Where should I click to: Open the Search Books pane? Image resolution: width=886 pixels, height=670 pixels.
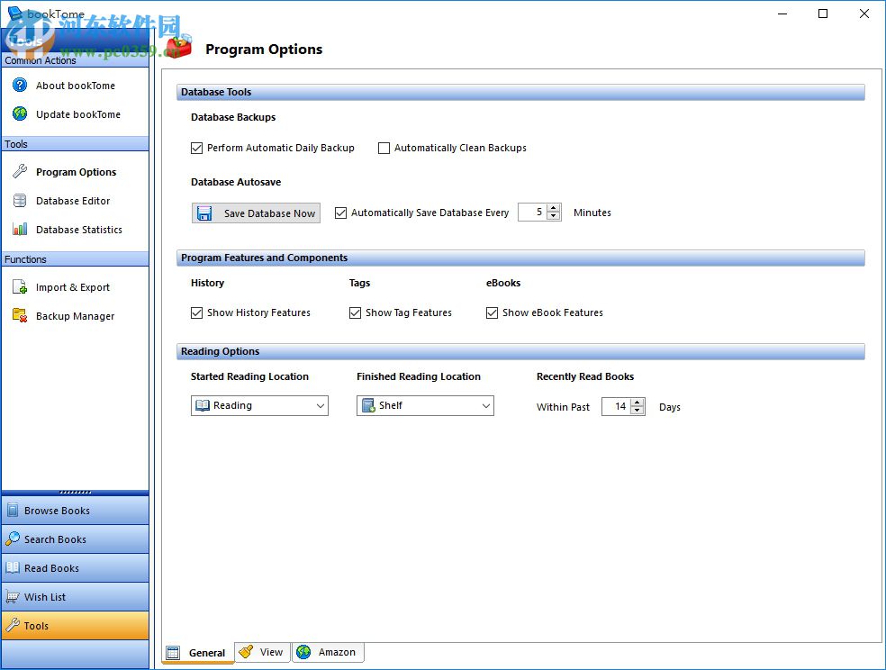tap(75, 539)
